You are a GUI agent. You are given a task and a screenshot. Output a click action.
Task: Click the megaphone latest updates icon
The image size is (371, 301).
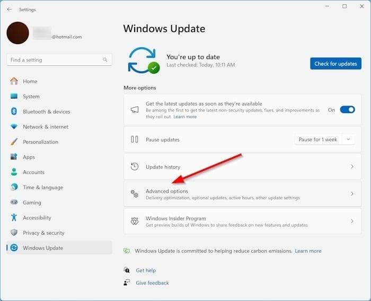pos(135,109)
